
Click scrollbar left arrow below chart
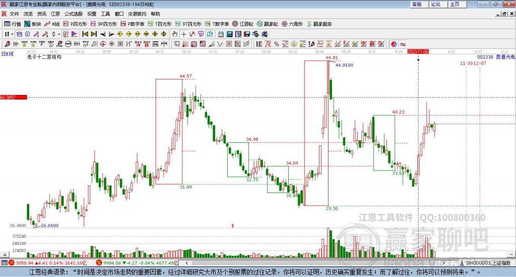point(186,263)
